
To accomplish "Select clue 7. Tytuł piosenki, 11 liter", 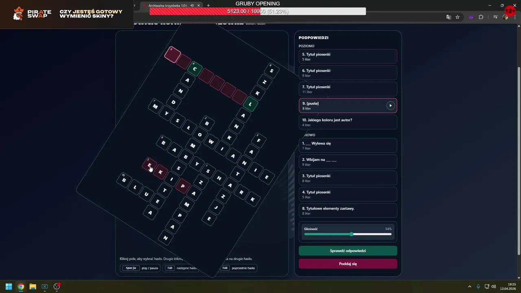I will pos(348,89).
